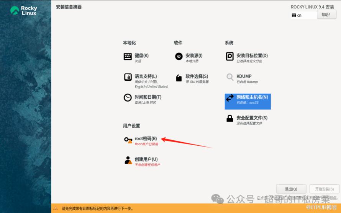
Task: Click the '已选择自定义分区' text
Action: (249, 61)
